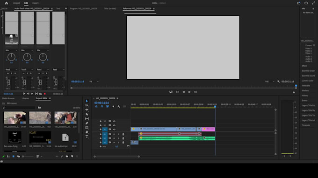Select the Hand tool
This screenshot has width=318, height=178.
87,132
